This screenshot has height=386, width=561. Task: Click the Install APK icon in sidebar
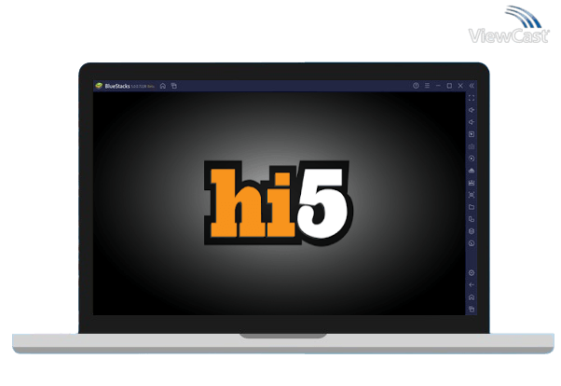pos(472,171)
